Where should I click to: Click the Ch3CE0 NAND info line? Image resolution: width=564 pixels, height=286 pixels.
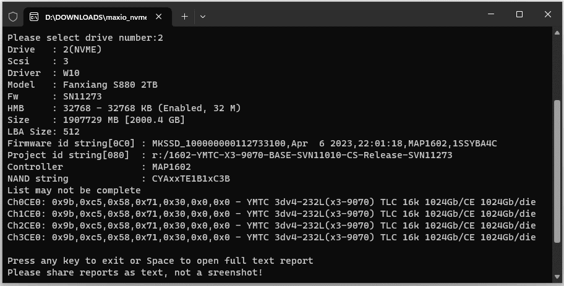tap(271, 237)
